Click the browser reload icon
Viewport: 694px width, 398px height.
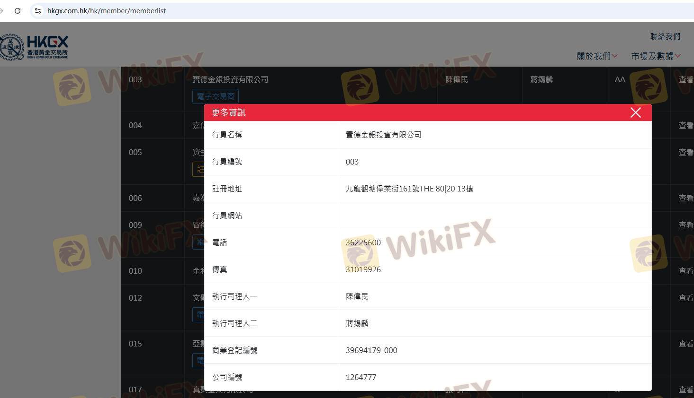[x=18, y=10]
